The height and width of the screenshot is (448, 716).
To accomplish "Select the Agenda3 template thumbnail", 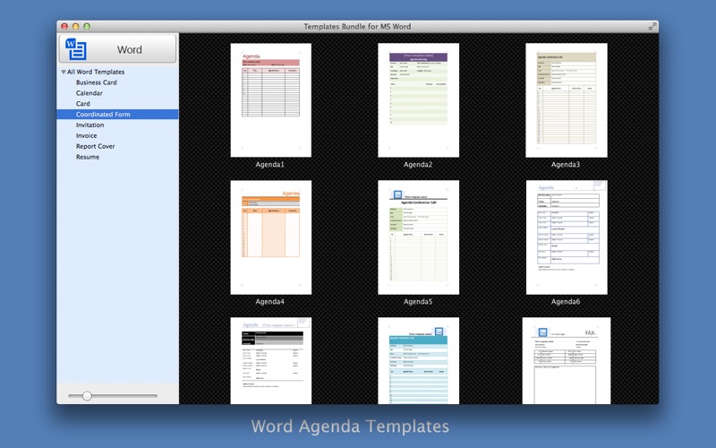I will point(567,100).
